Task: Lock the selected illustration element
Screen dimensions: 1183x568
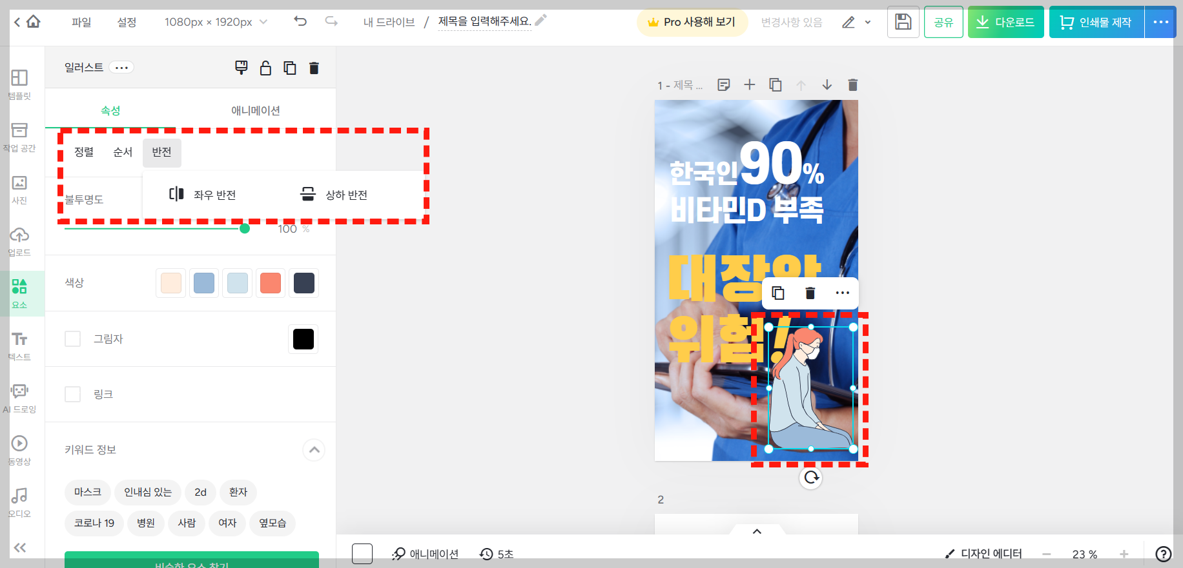Action: point(265,68)
